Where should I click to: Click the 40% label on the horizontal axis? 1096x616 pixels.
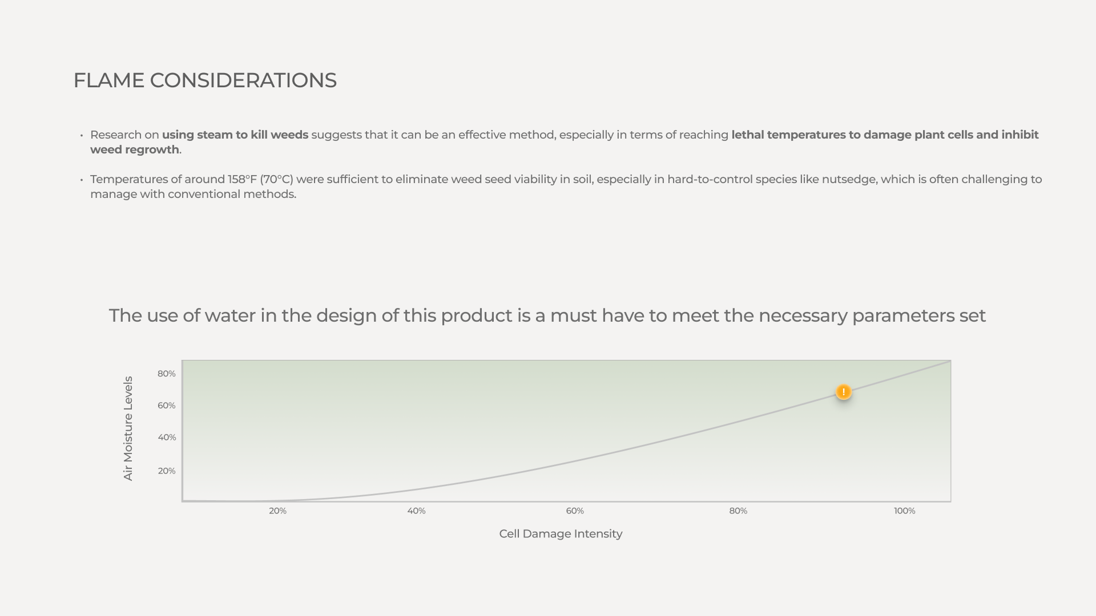[x=416, y=511]
